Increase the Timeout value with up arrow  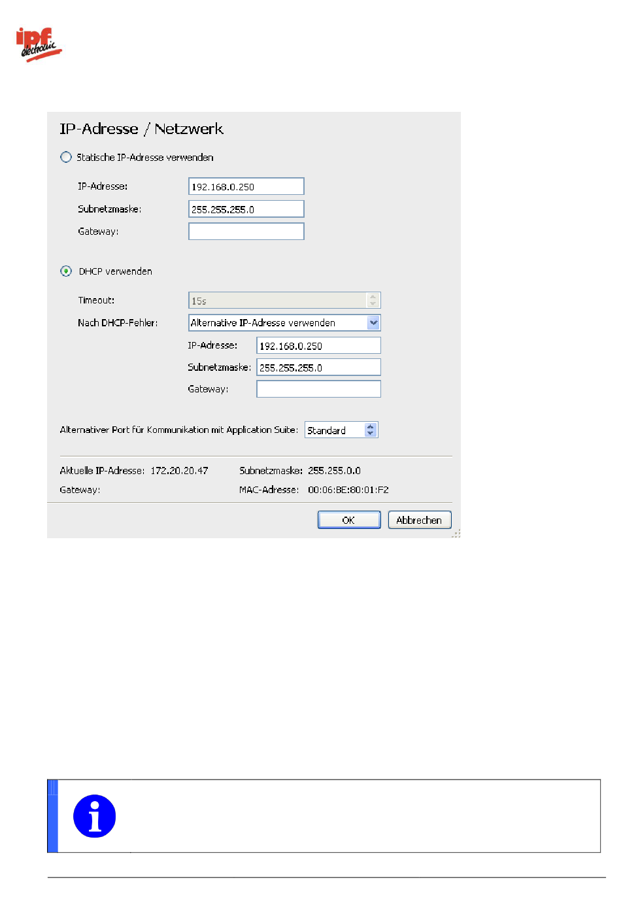(373, 297)
